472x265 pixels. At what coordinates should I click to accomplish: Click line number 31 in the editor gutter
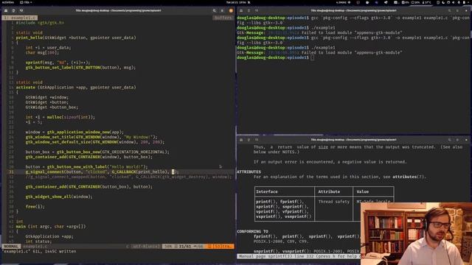[x=12, y=172]
